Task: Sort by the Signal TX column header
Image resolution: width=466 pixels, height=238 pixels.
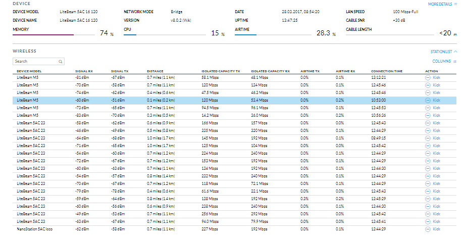Action: pos(120,71)
